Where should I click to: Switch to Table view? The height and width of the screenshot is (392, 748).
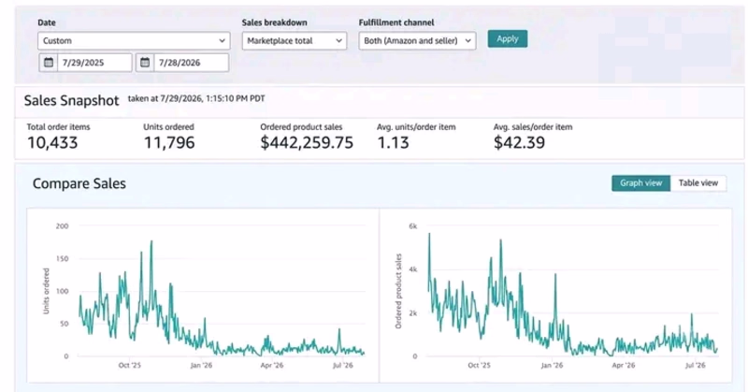698,182
